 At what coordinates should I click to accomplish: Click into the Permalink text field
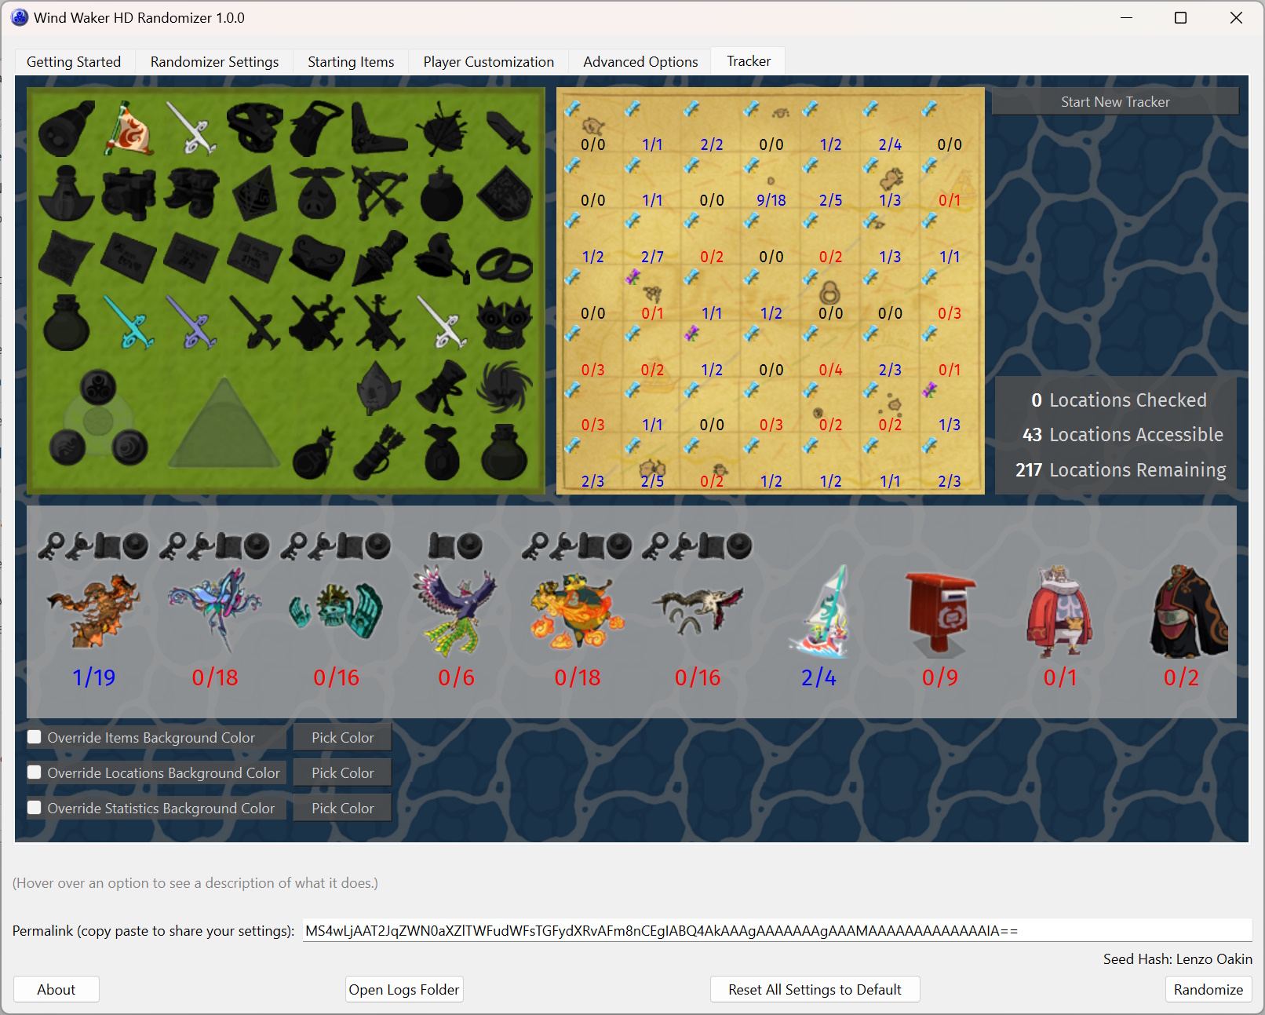click(x=777, y=930)
